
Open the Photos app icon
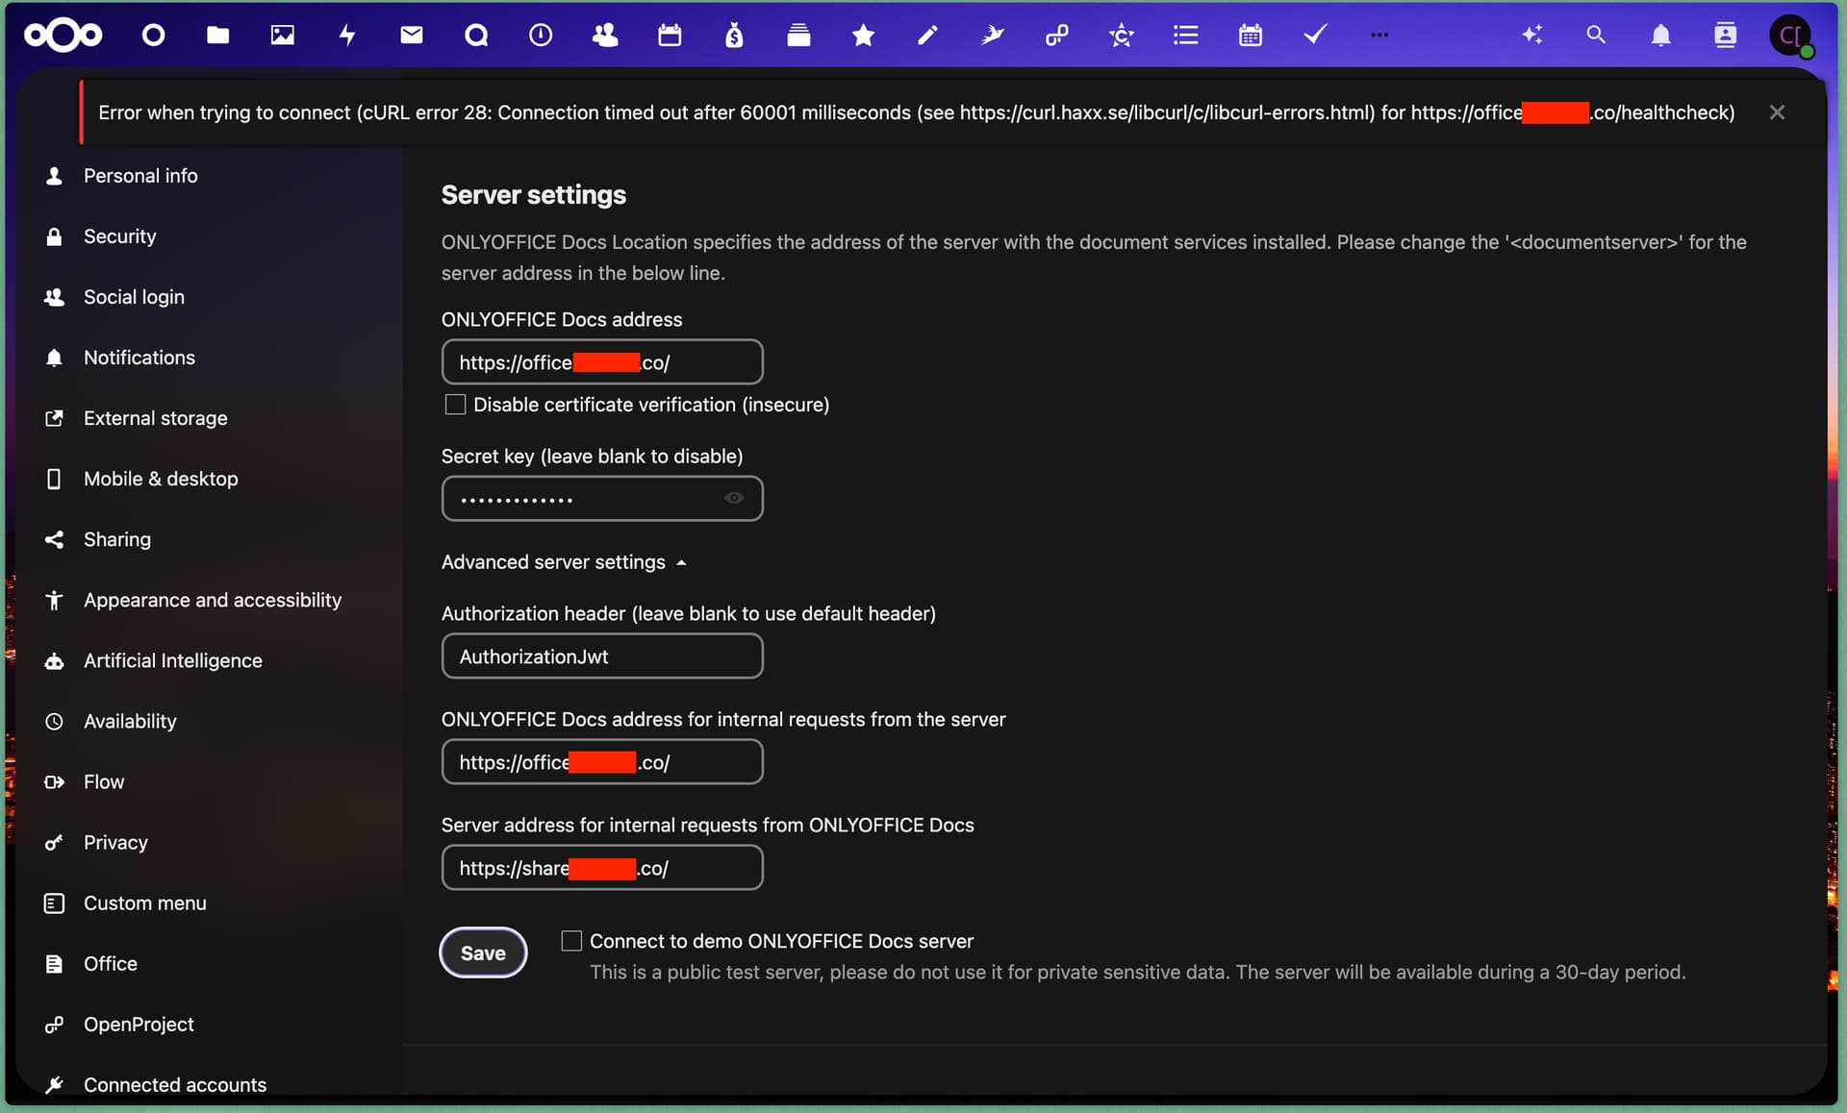(283, 36)
